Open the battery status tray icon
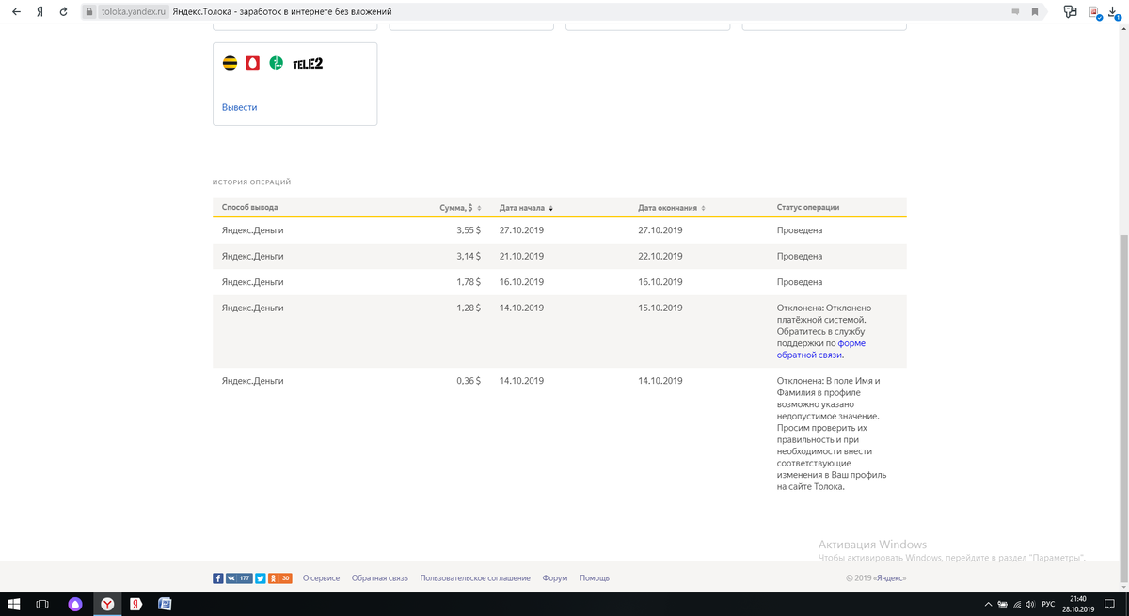Viewport: 1129px width, 616px height. pyautogui.click(x=1003, y=604)
